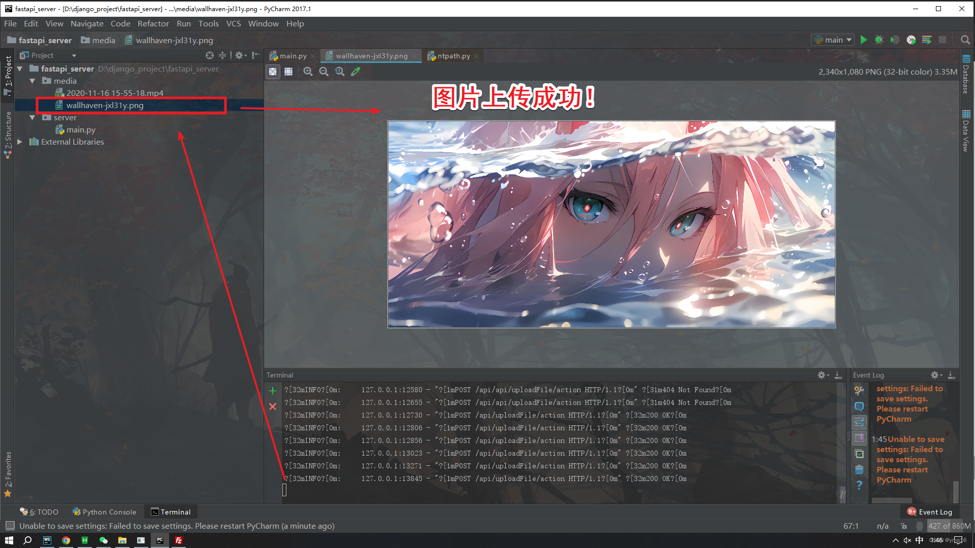This screenshot has height=548, width=975.
Task: Run the main configuration with the green play icon
Action: pyautogui.click(x=864, y=40)
